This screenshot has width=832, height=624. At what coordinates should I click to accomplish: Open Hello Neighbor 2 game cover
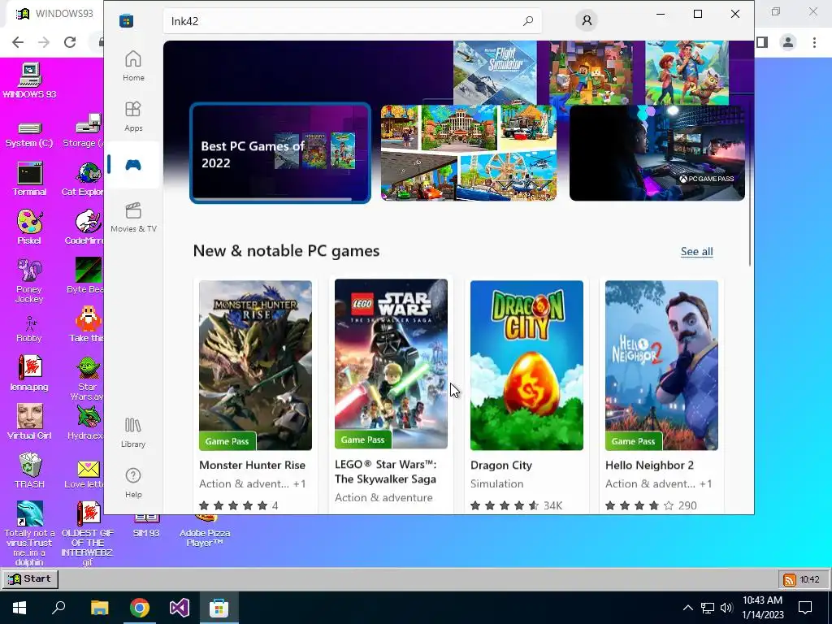pos(661,365)
